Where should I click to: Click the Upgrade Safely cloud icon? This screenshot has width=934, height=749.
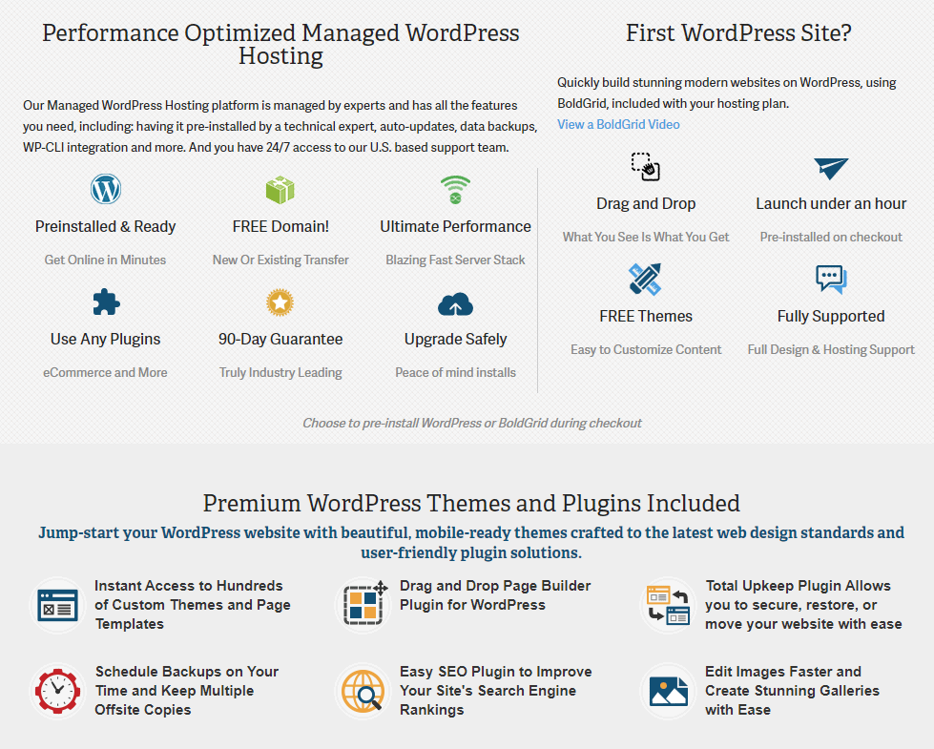455,304
